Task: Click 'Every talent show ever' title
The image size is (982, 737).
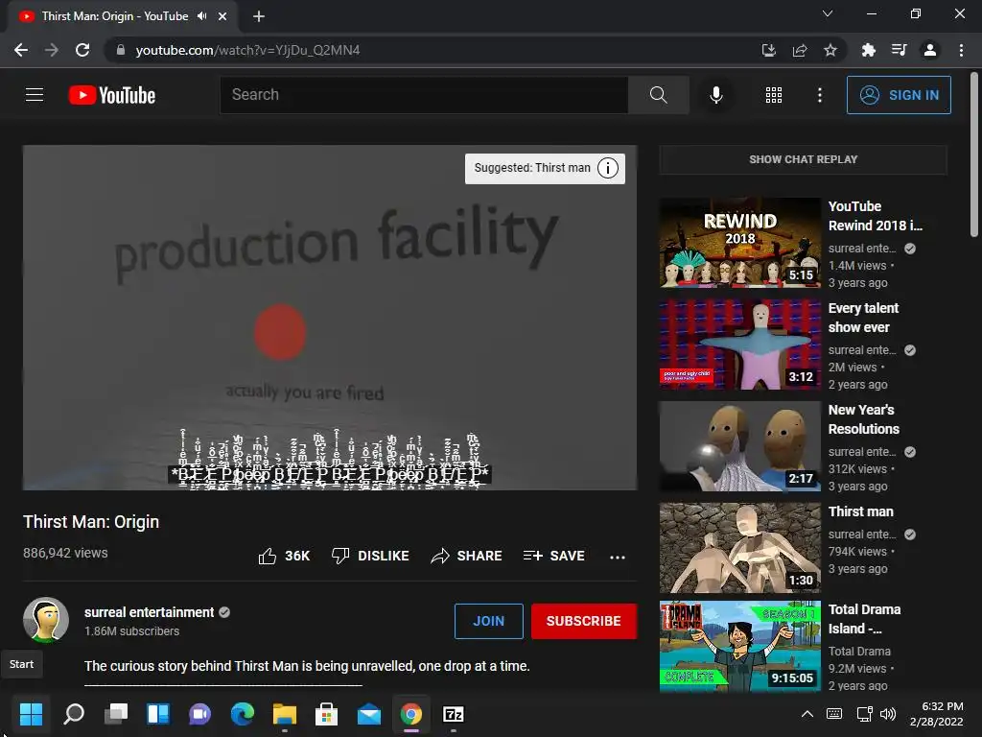Action: coord(863,318)
